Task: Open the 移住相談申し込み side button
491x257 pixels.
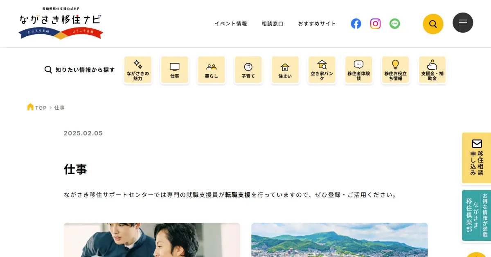Action: coord(477,158)
